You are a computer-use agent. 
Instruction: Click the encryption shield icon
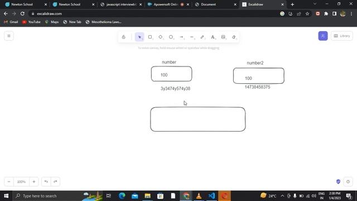pos(338,181)
